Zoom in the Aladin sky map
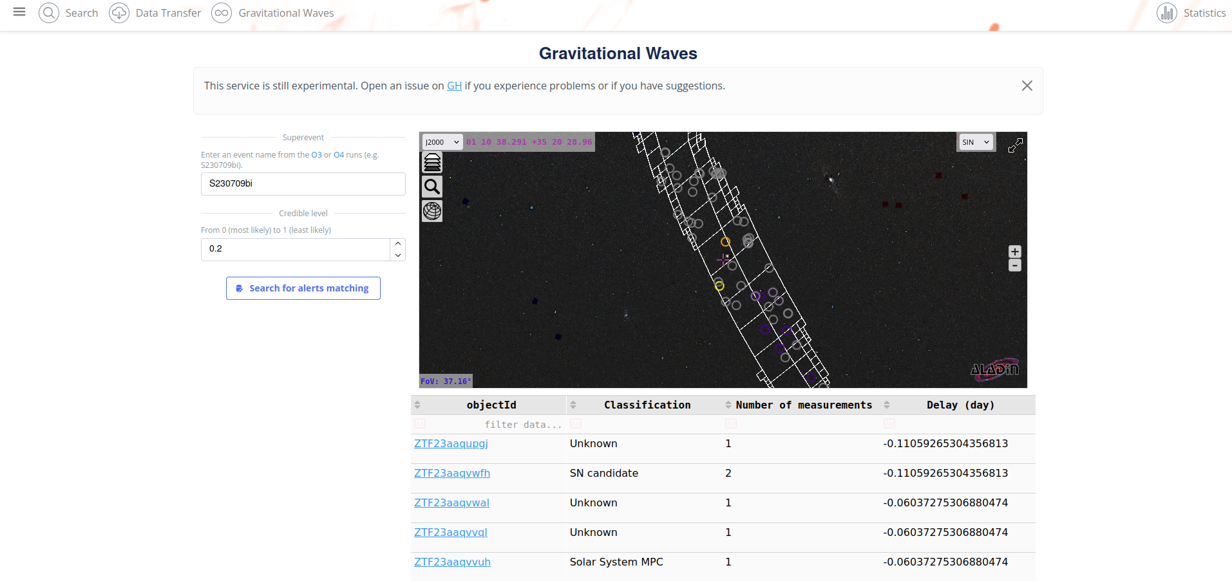1232x581 pixels. (1015, 252)
